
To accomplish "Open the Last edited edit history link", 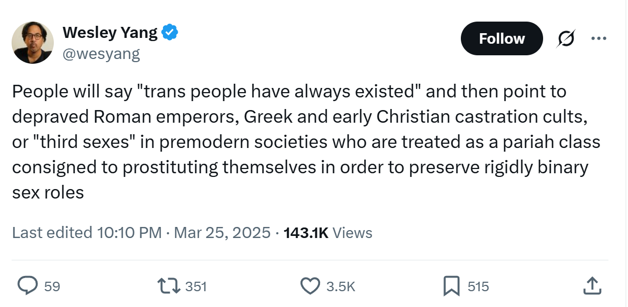I will coord(52,233).
